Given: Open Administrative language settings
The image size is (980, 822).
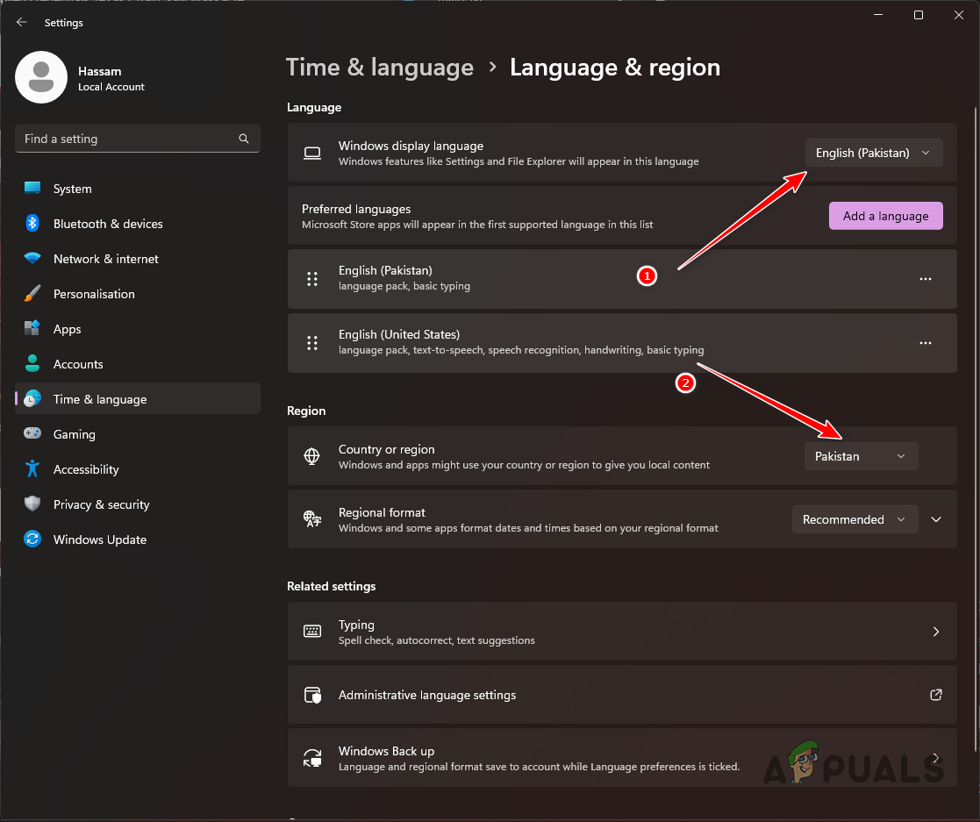Looking at the screenshot, I should tap(623, 694).
